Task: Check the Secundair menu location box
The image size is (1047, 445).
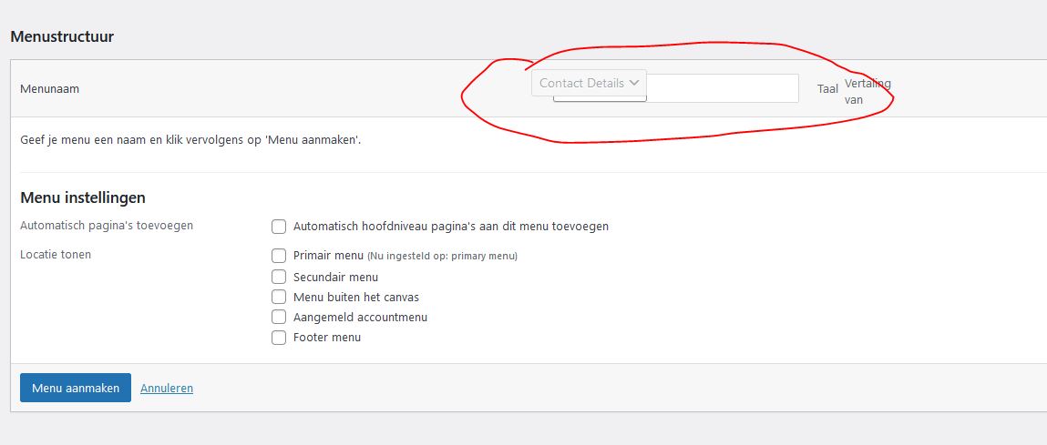Action: (x=279, y=277)
